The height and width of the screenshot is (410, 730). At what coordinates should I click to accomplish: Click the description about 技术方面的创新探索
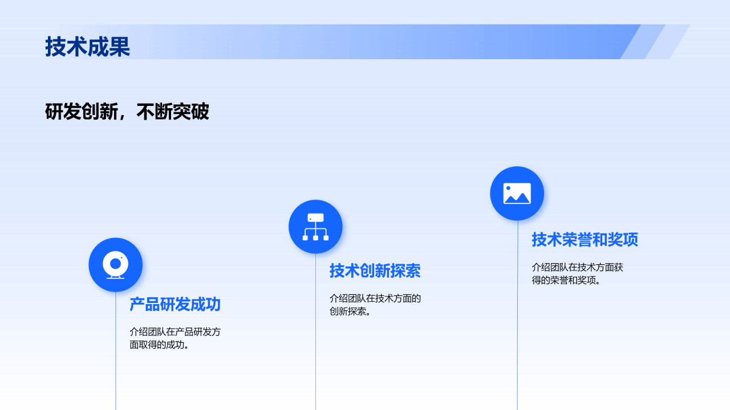tap(375, 305)
